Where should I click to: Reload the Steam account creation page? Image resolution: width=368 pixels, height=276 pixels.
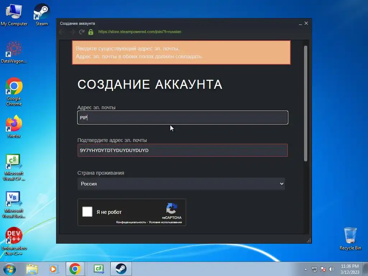click(82, 32)
